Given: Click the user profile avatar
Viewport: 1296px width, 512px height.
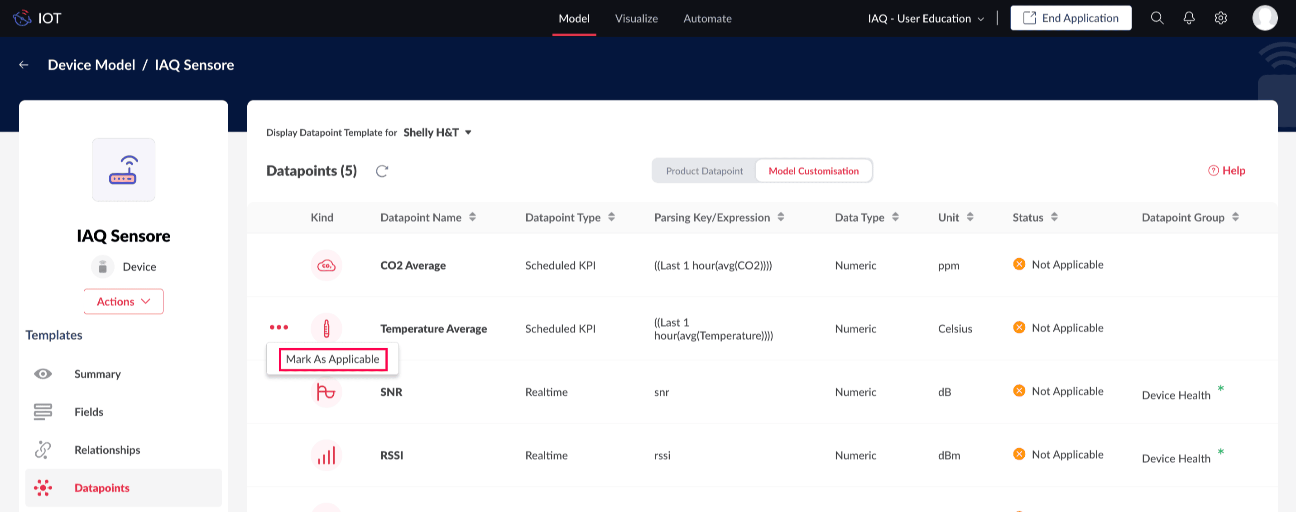Looking at the screenshot, I should 1264,18.
